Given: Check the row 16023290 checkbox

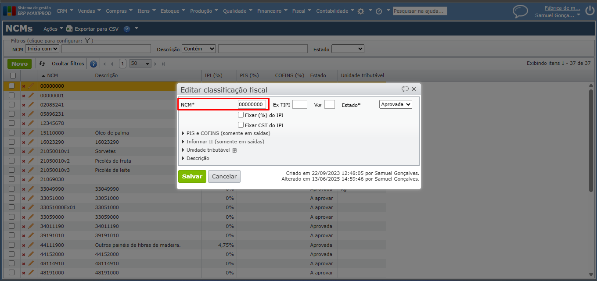Looking at the screenshot, I should pos(12,142).
